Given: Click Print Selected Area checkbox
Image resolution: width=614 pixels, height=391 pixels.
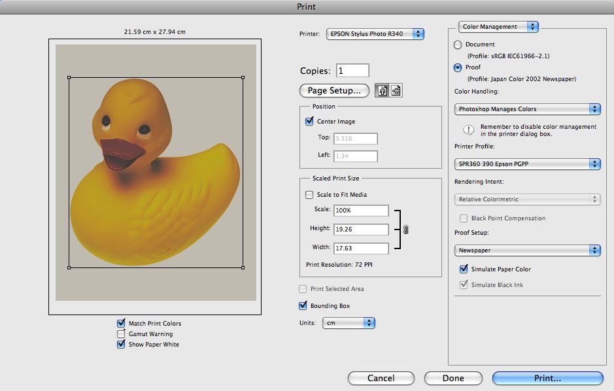Looking at the screenshot, I should click(303, 289).
